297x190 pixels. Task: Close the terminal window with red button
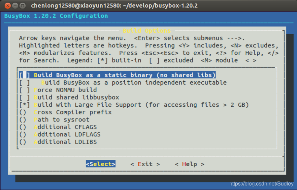click(8, 6)
